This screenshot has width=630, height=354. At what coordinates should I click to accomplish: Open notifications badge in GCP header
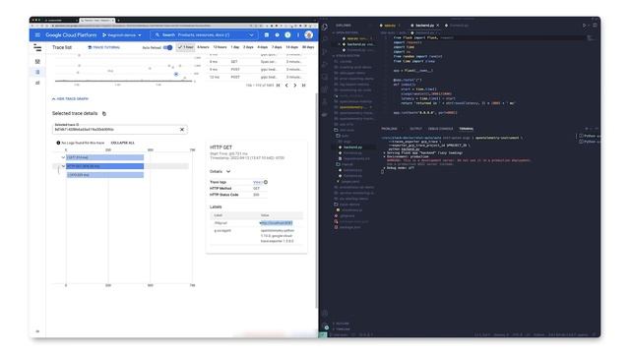click(x=287, y=35)
